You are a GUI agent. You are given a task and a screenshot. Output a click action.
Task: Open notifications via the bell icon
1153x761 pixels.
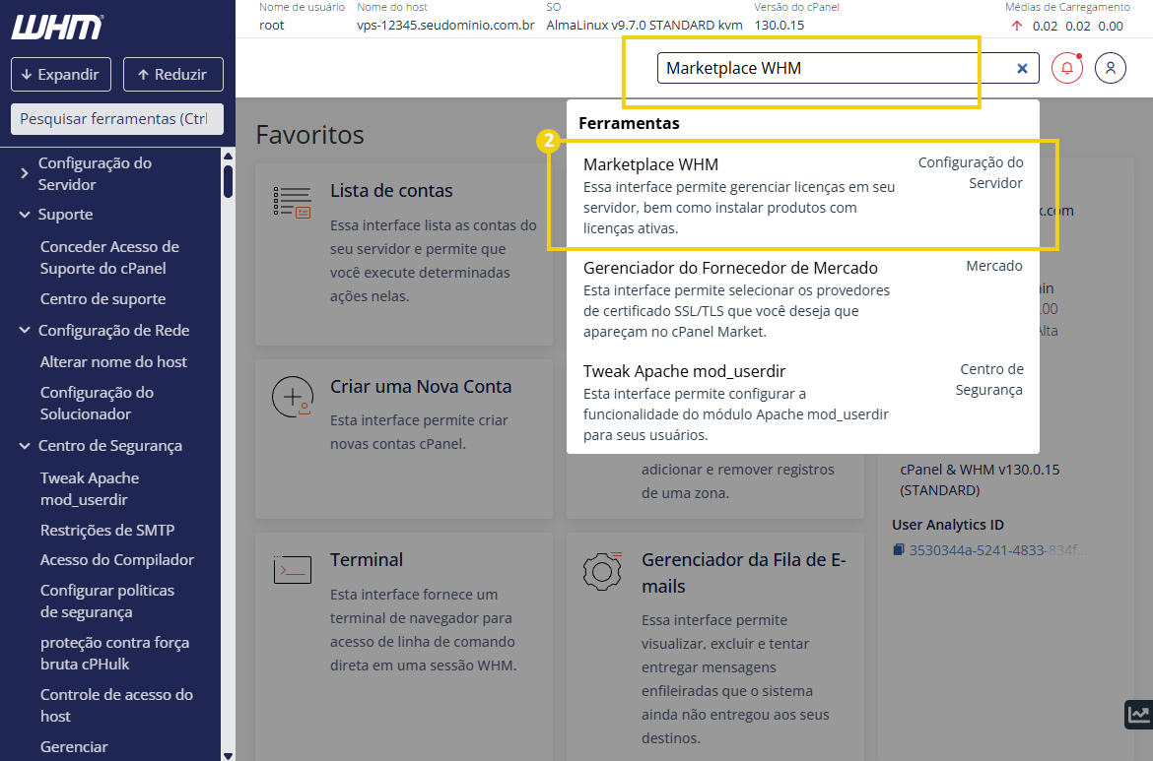1066,67
